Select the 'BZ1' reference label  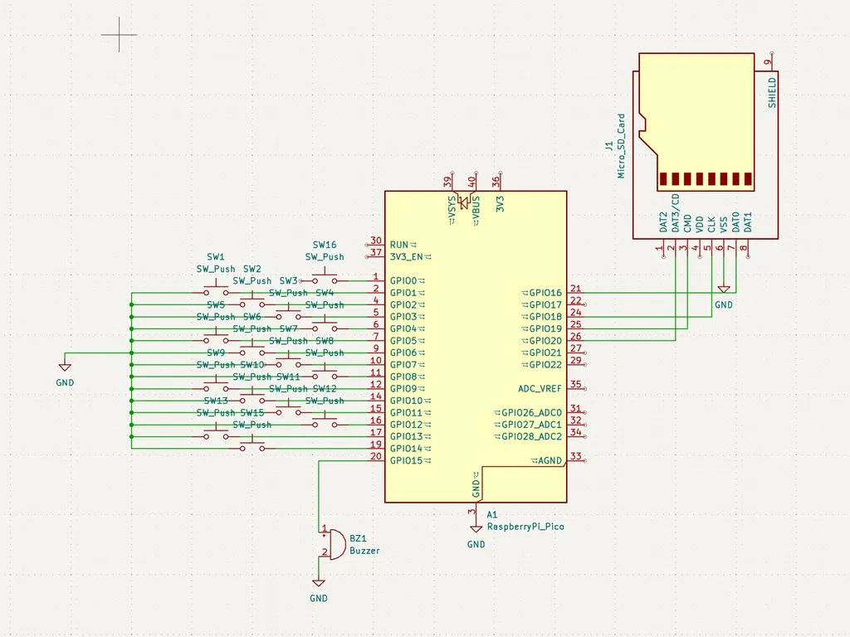coord(358,538)
